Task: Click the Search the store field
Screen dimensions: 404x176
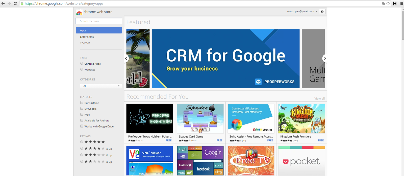Action: (99, 21)
